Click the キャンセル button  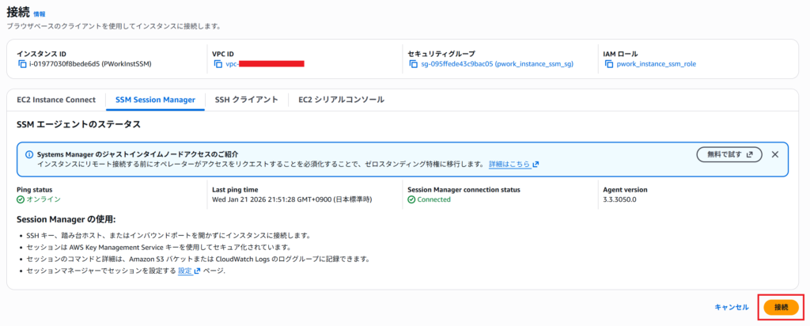tap(731, 307)
